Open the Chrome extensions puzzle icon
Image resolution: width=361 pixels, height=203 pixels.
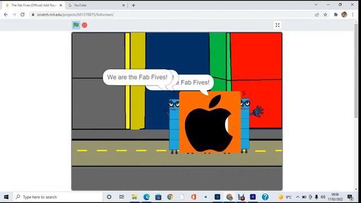[x=336, y=15]
